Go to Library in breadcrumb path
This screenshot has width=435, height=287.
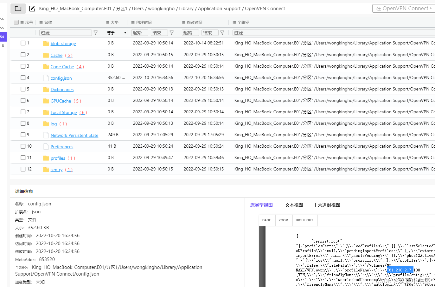[x=186, y=9]
